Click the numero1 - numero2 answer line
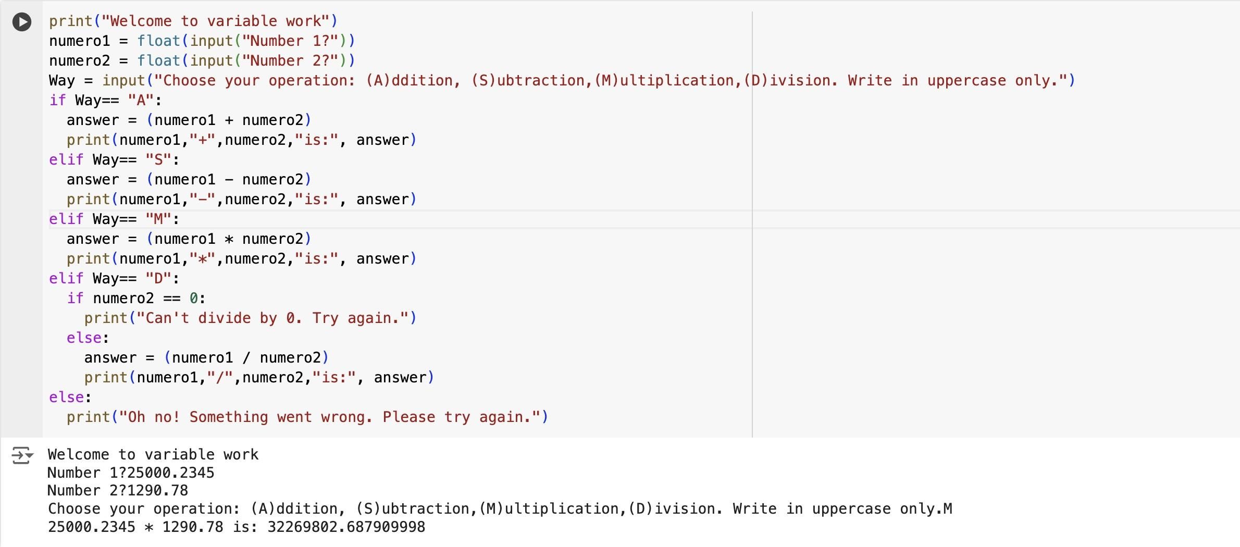Image resolution: width=1240 pixels, height=547 pixels. pos(189,180)
